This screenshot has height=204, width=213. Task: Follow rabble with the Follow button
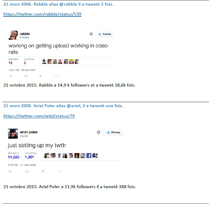(105, 34)
